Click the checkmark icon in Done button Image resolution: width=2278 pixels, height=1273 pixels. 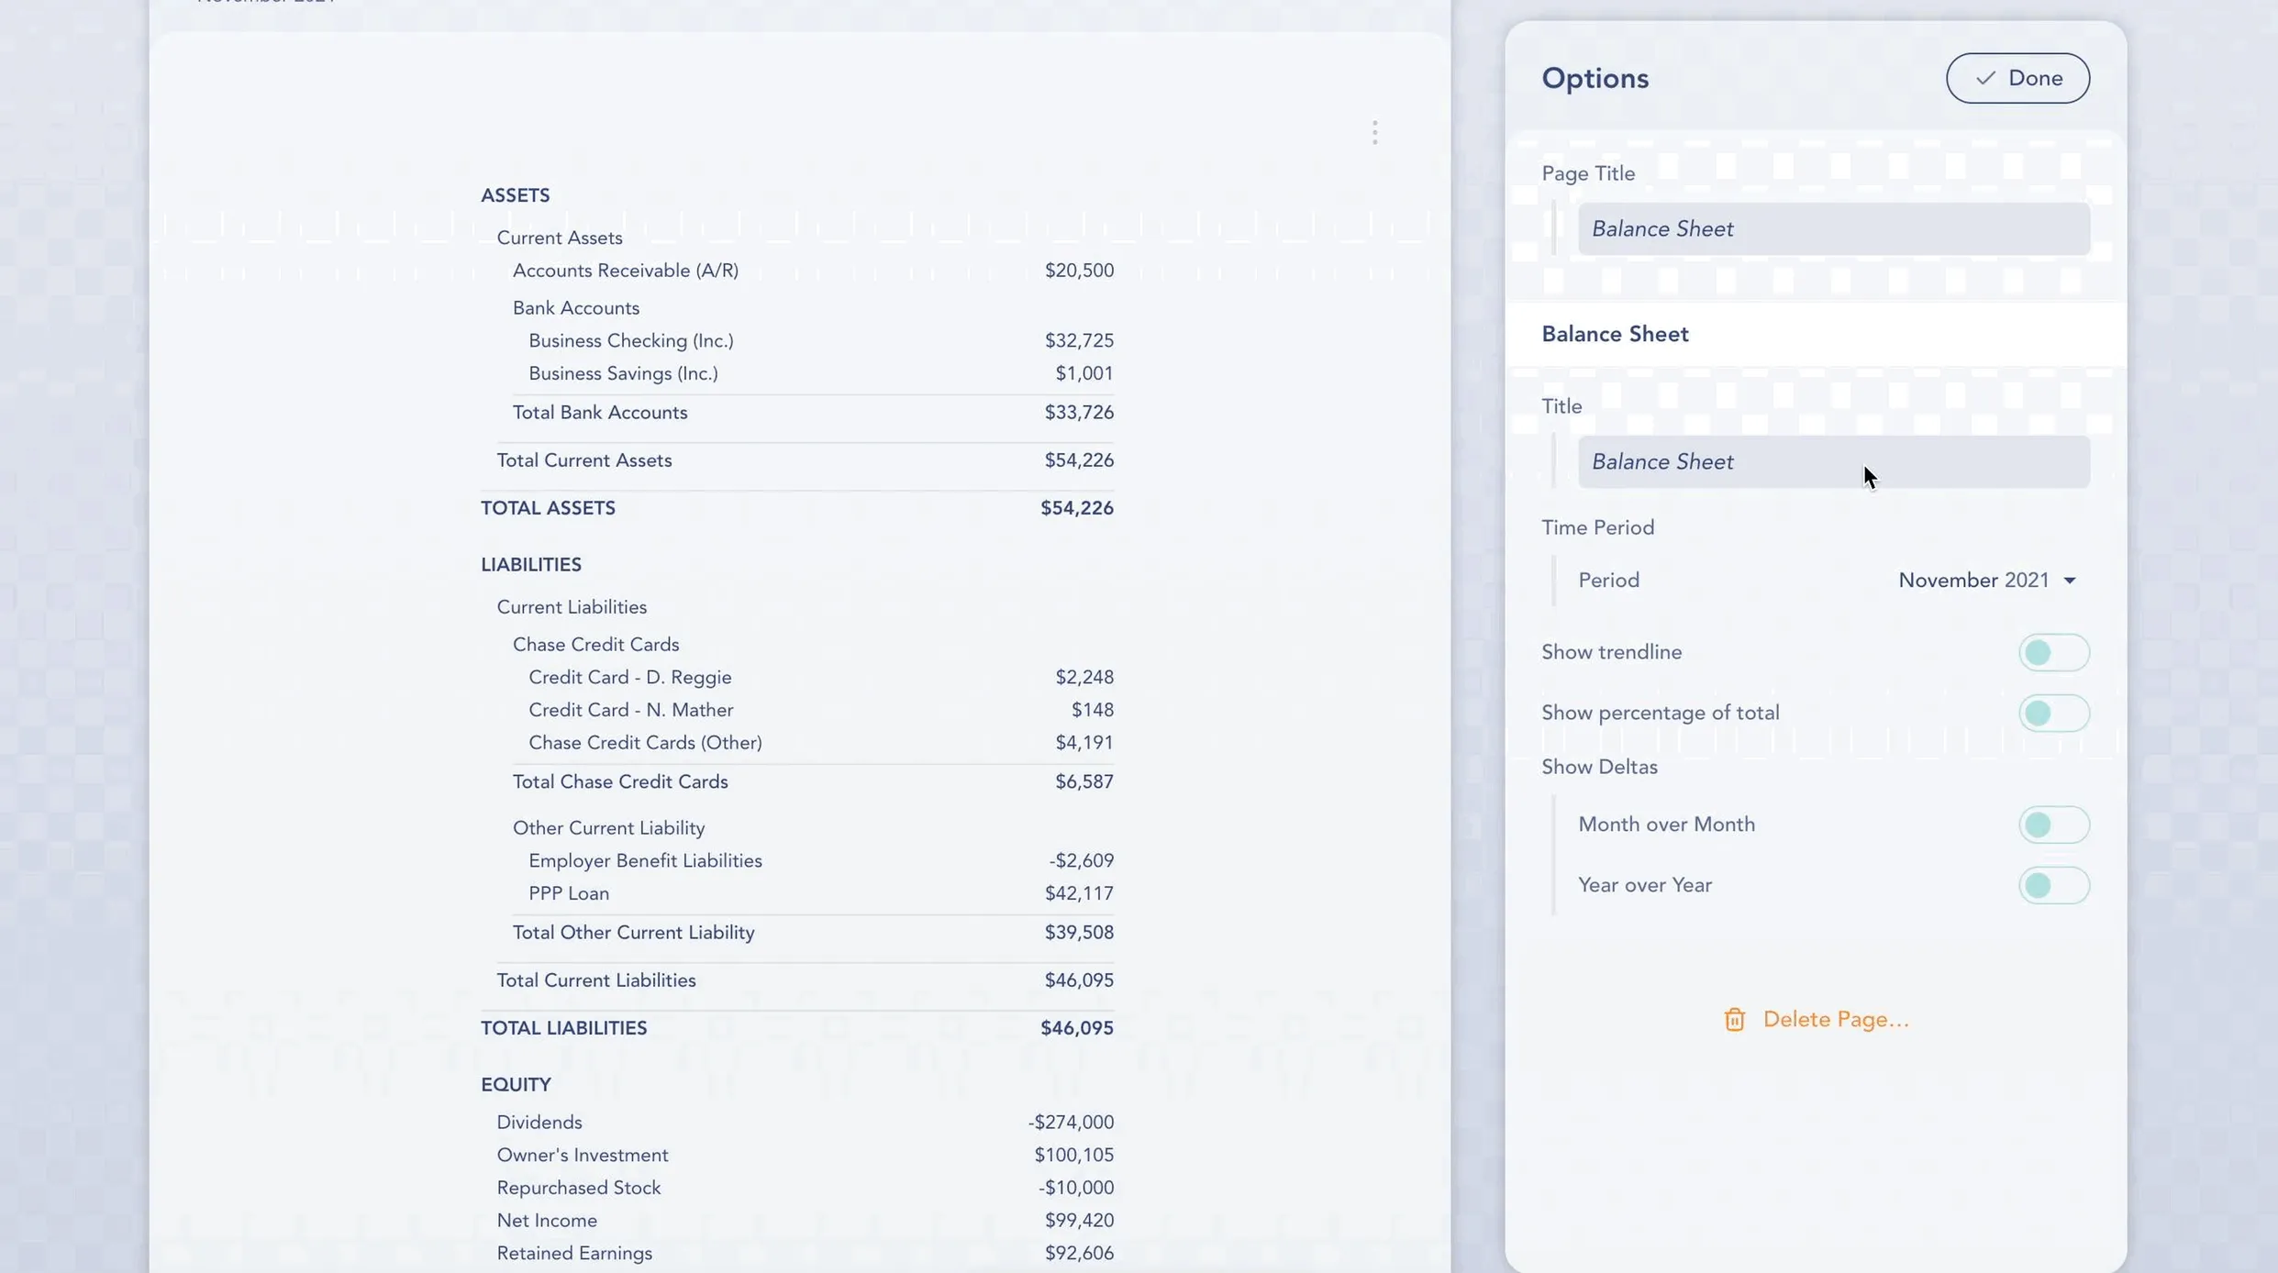coord(1985,79)
